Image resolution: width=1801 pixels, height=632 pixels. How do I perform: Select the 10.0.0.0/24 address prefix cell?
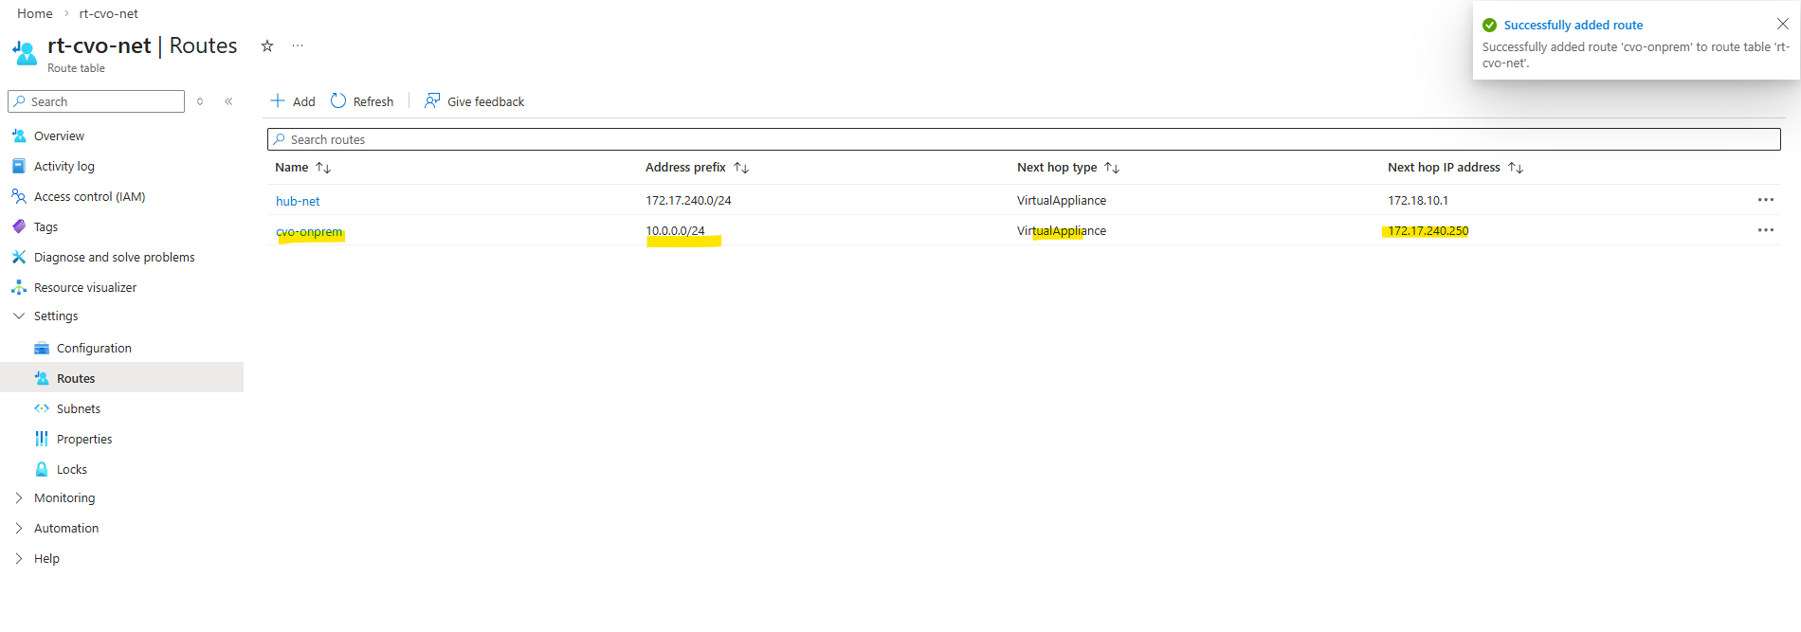pos(676,231)
